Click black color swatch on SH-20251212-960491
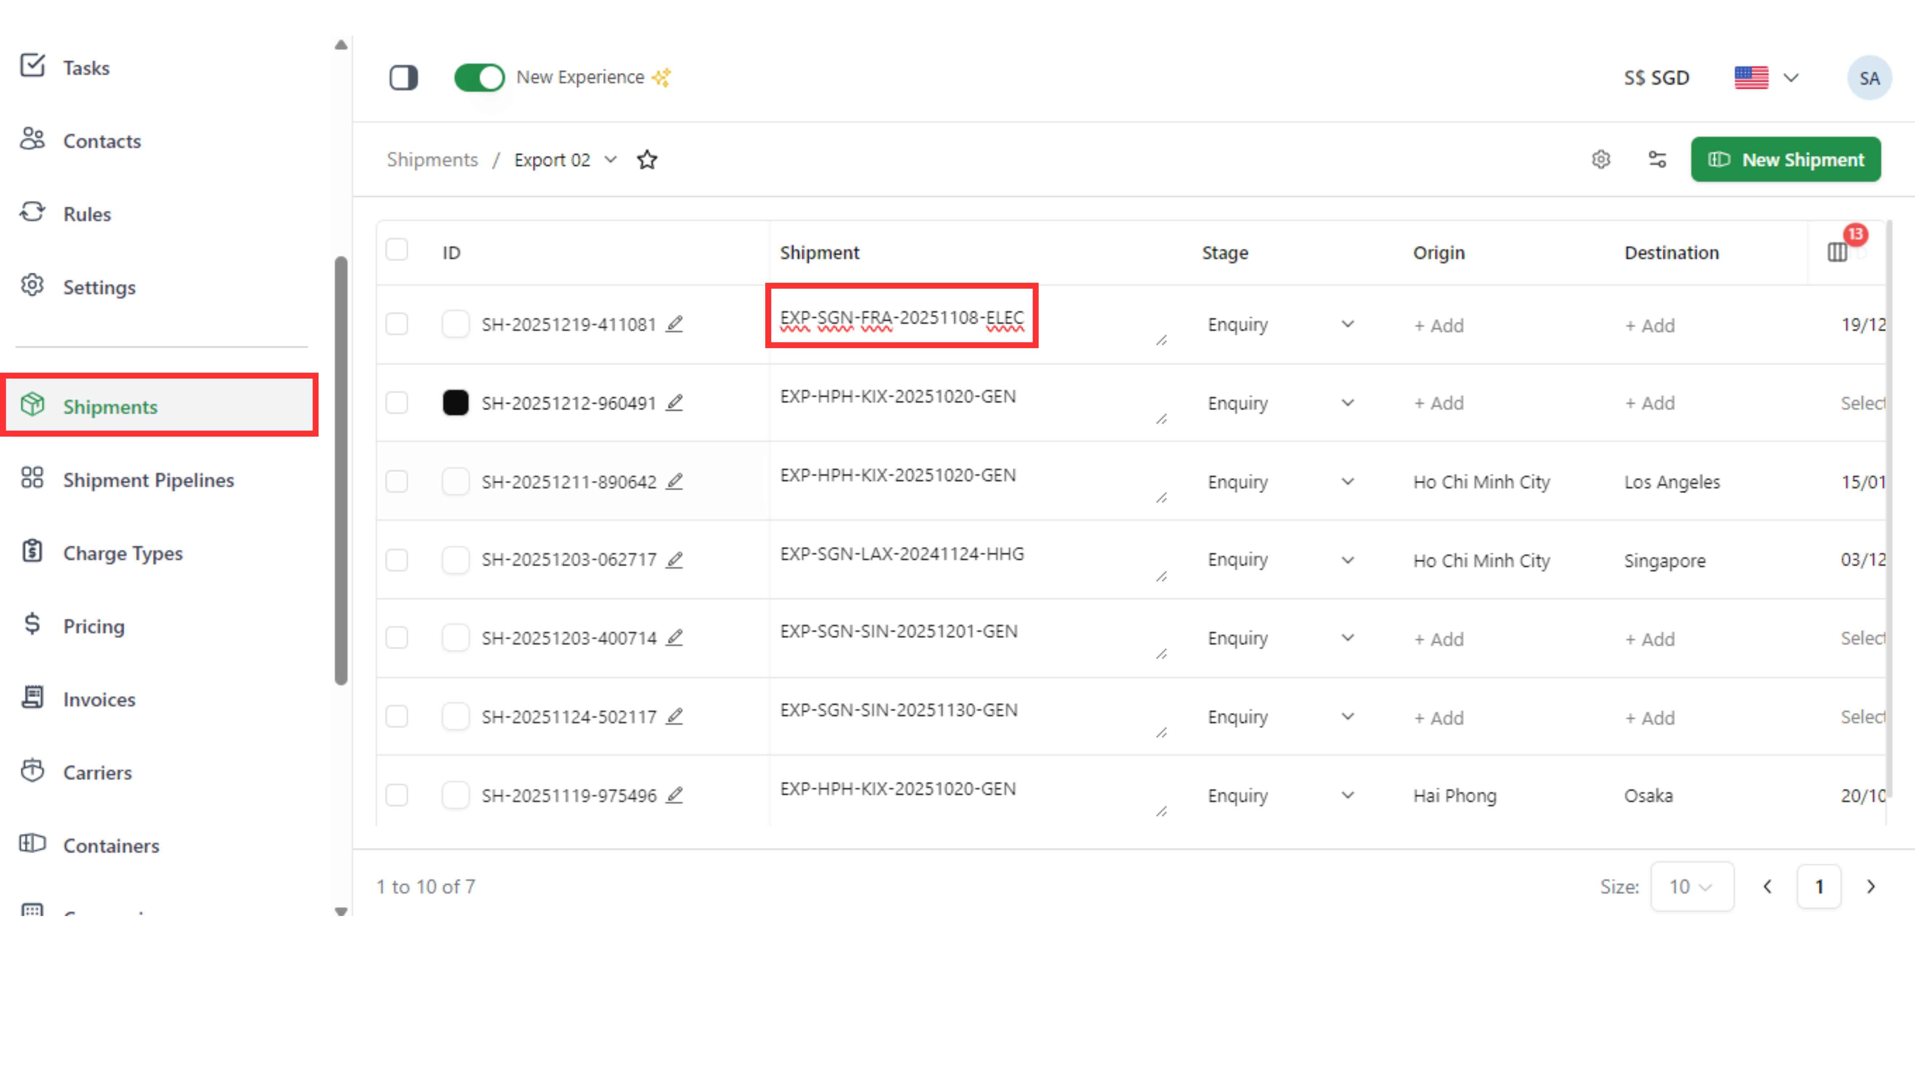This screenshot has width=1915, height=1077. pos(456,403)
